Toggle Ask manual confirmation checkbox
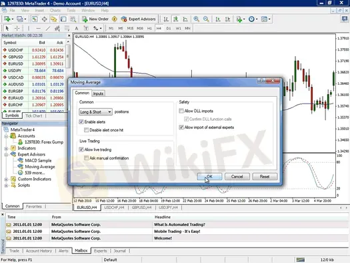 (86, 158)
